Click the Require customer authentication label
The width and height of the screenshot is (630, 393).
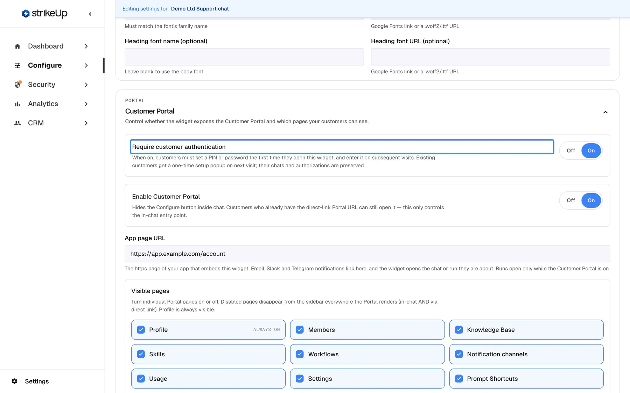179,147
